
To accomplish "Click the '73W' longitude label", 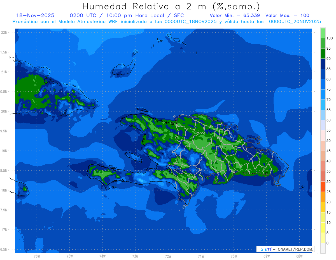I will pyautogui.click(x=135, y=256).
